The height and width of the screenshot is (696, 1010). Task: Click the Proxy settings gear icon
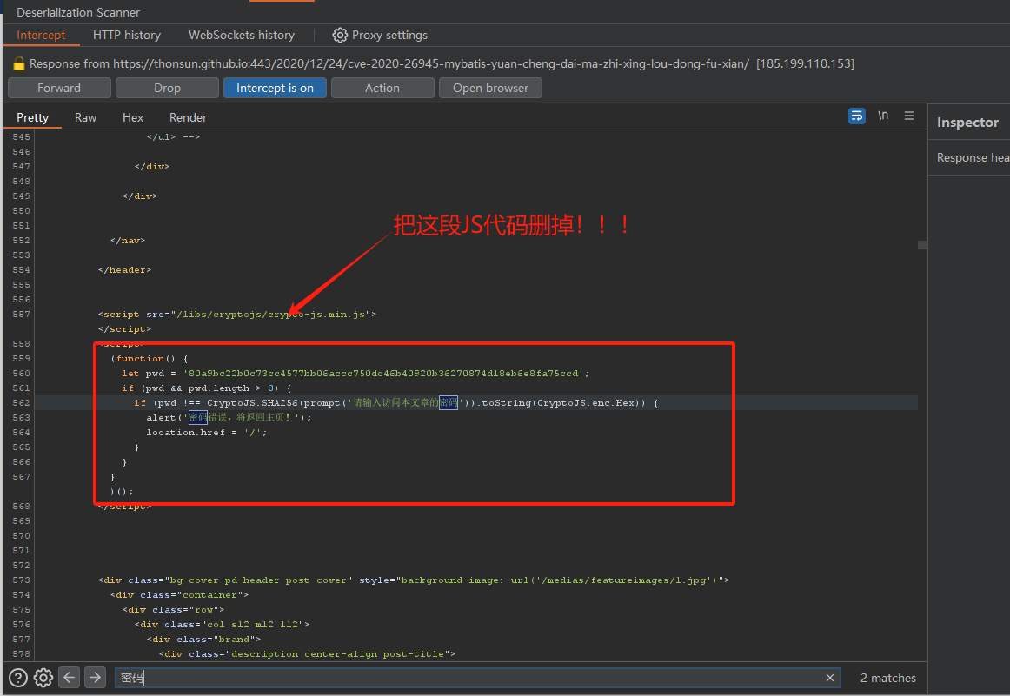click(340, 35)
